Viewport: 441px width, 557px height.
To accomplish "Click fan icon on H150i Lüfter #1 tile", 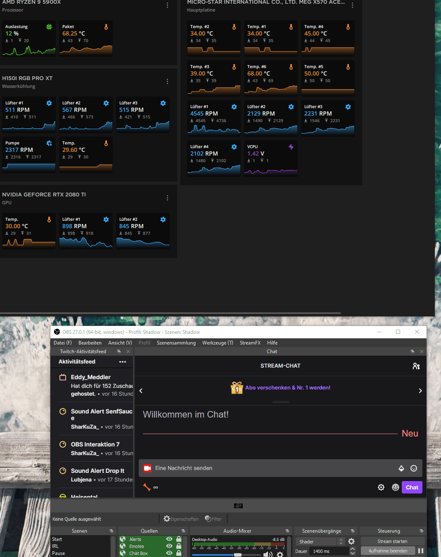I will (x=49, y=103).
